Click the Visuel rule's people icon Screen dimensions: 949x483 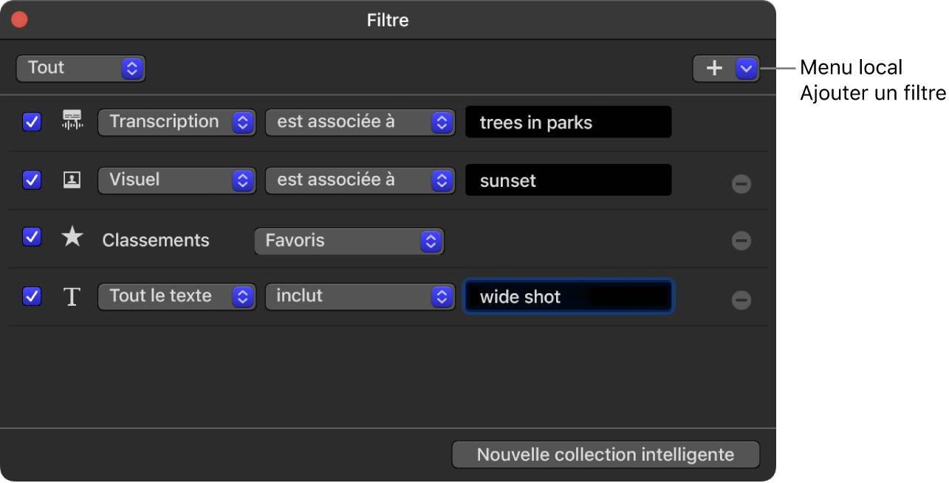[x=72, y=179]
